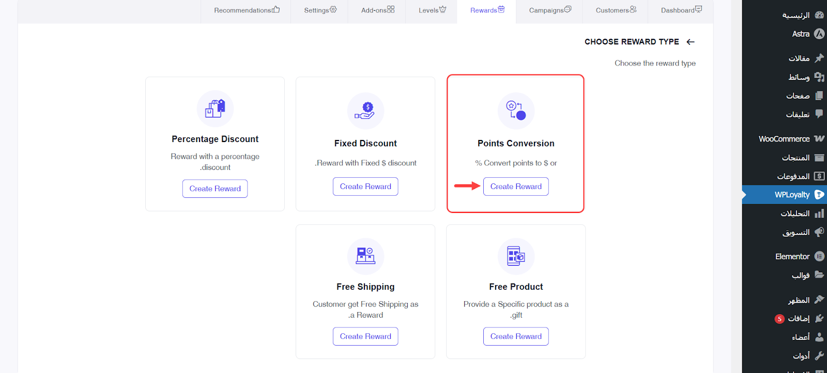
Task: Switch to the Levels tab
Action: [x=432, y=10]
